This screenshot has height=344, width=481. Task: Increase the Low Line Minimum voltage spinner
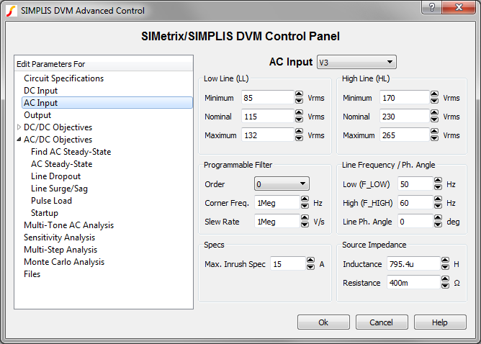tap(299, 95)
